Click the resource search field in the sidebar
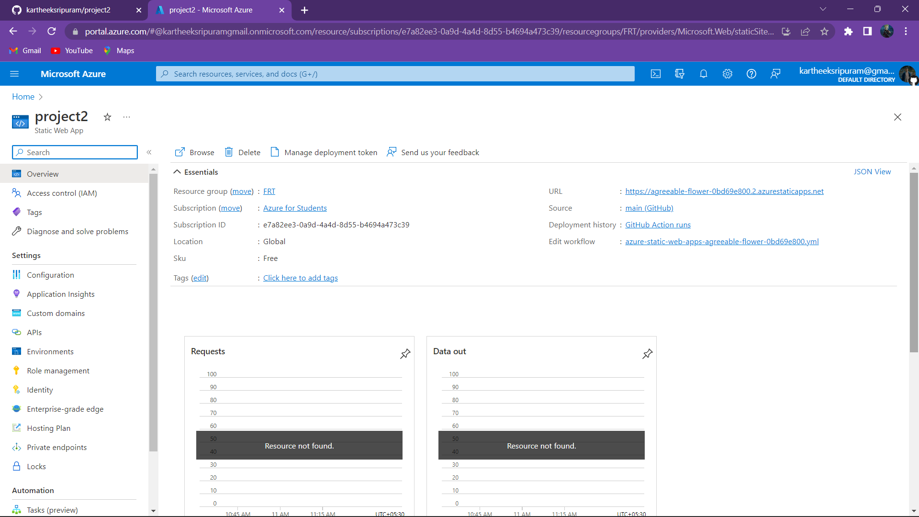Image resolution: width=919 pixels, height=517 pixels. point(75,152)
